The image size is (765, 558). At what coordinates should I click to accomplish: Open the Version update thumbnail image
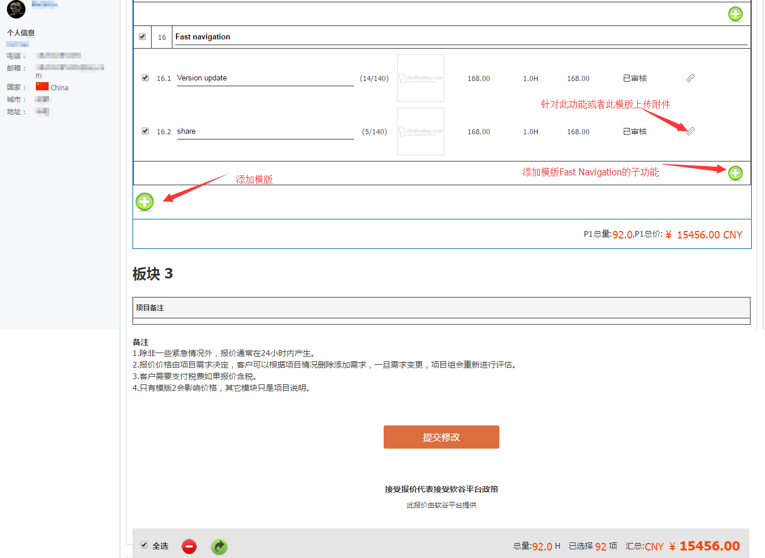[x=421, y=78]
